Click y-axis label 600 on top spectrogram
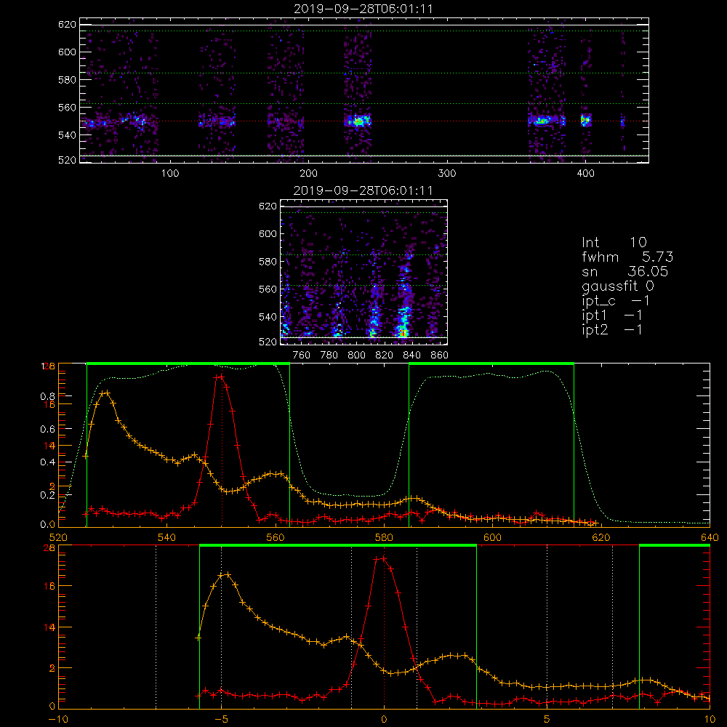 click(x=67, y=52)
